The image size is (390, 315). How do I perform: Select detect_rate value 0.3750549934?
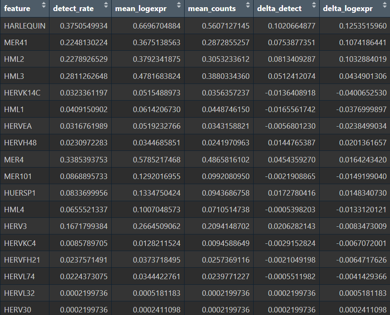click(x=84, y=26)
